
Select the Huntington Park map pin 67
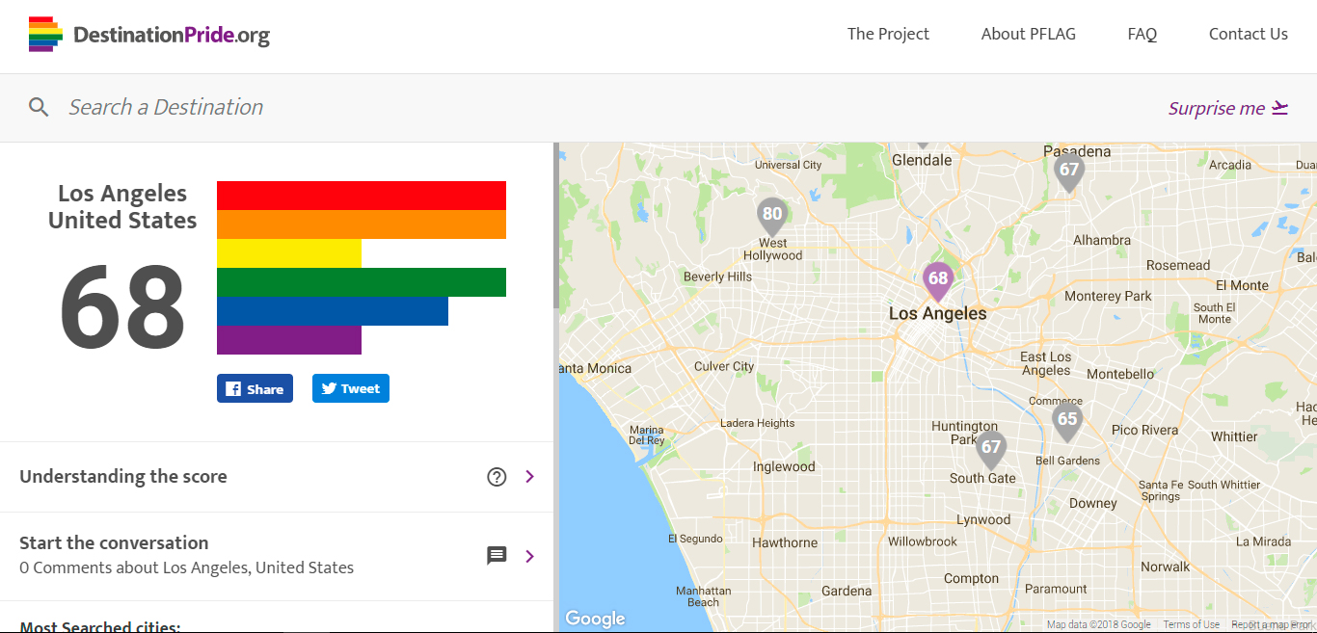coord(991,449)
